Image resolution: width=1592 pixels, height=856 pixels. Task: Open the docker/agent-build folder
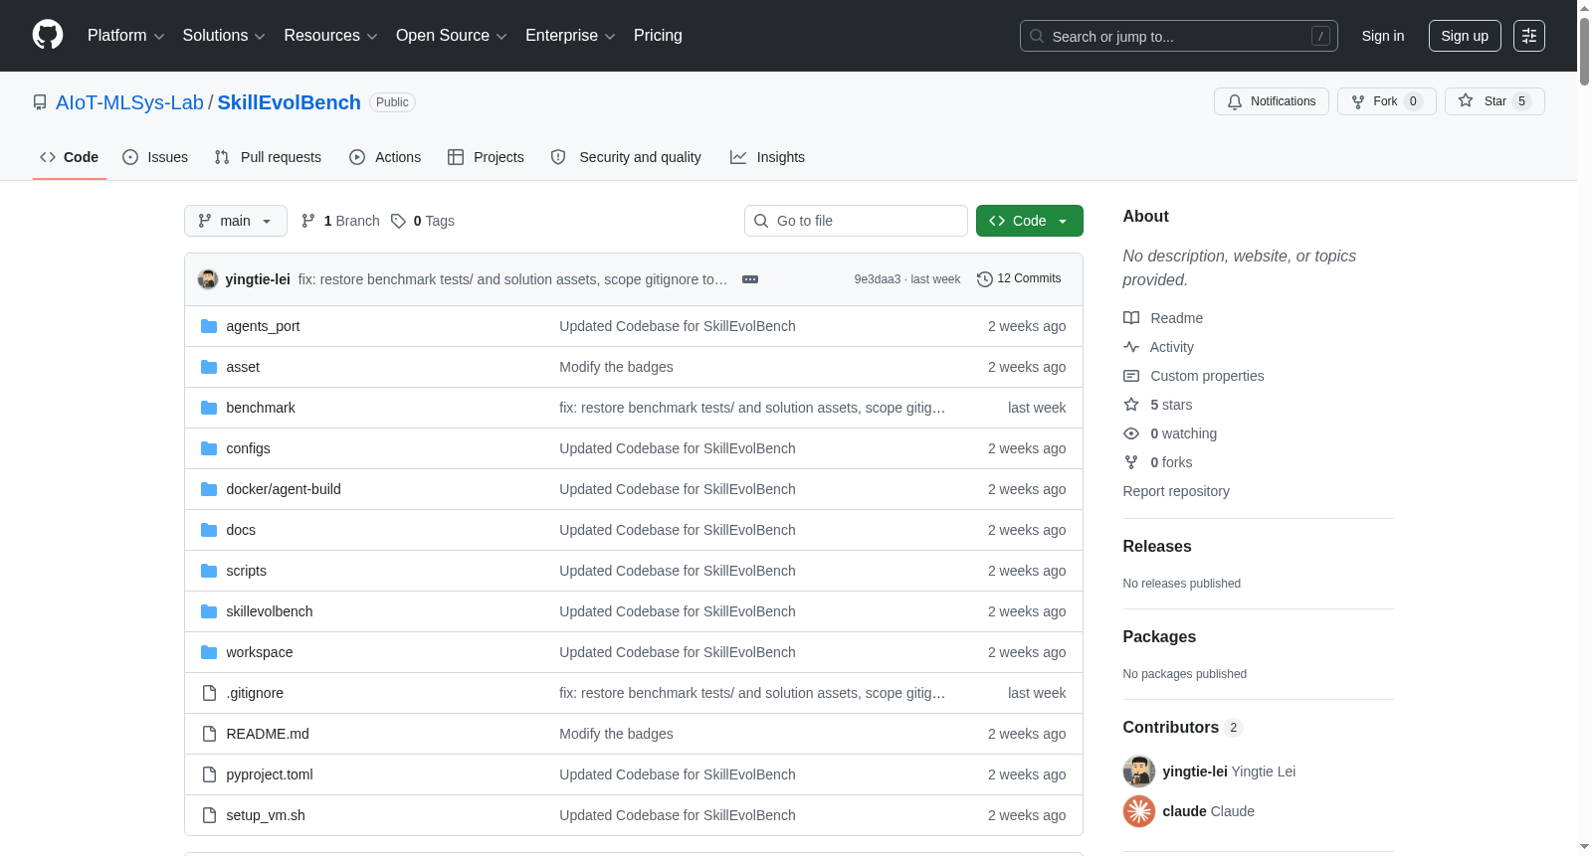[284, 489]
